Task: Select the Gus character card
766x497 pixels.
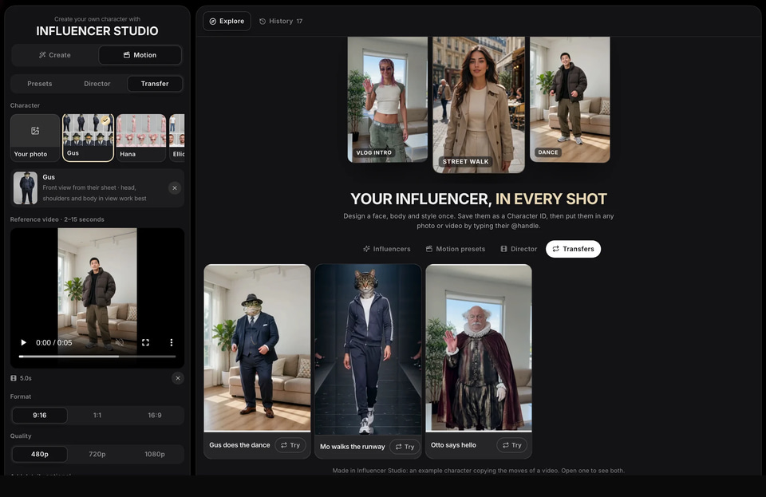Action: [88, 138]
